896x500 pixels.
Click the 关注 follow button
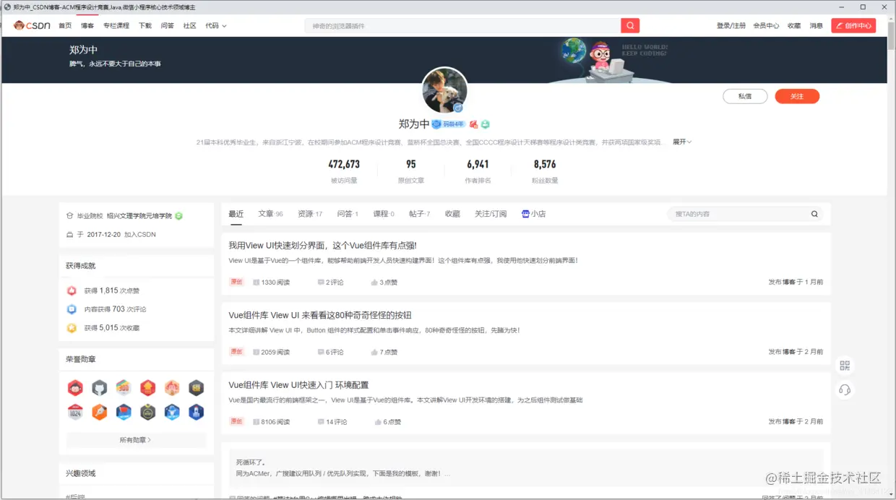pos(797,96)
